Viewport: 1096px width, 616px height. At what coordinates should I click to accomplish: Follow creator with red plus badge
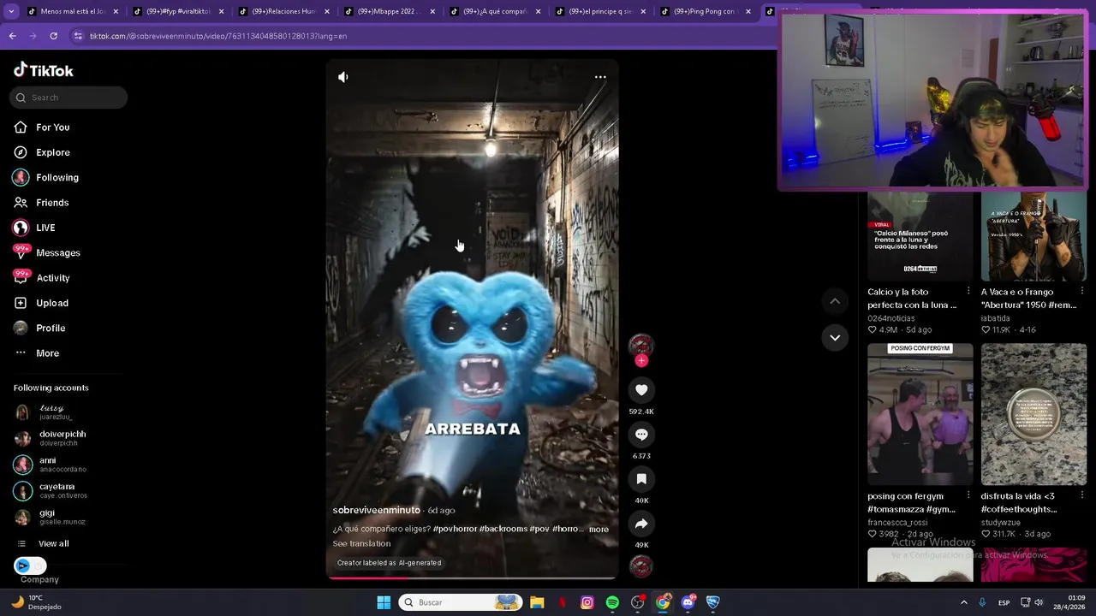(x=641, y=360)
